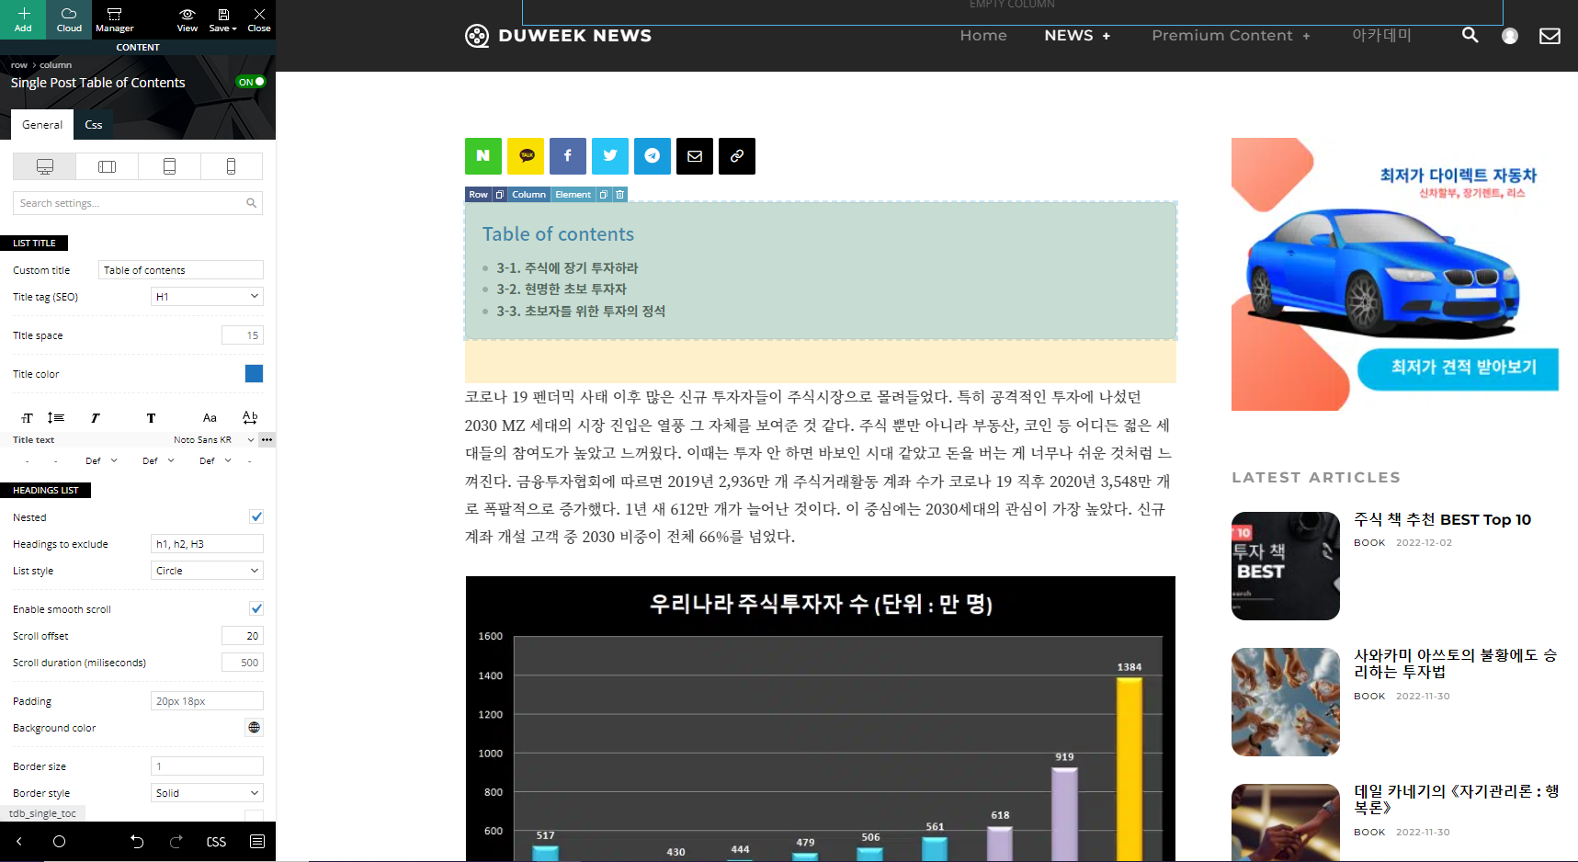This screenshot has width=1578, height=862.
Task: Click the three-dots more options for Title text
Action: [x=267, y=440]
